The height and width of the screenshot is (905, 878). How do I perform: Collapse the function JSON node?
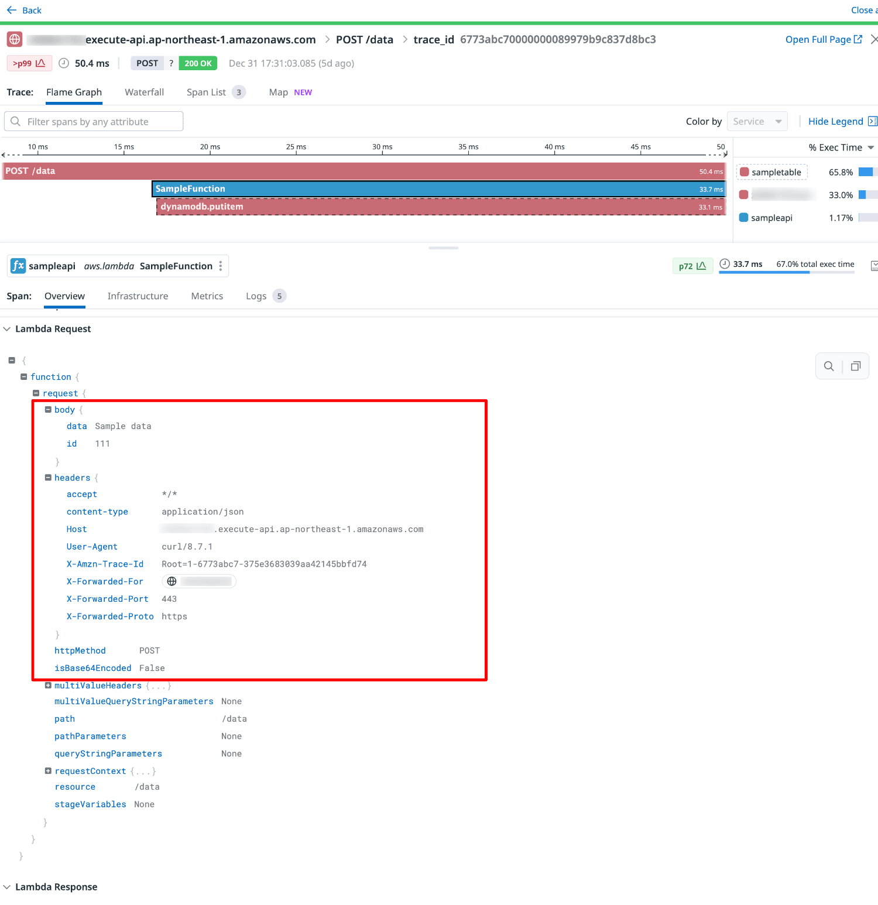coord(24,377)
